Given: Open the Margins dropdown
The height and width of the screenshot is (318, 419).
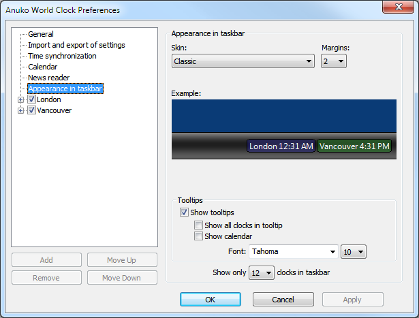Looking at the screenshot, I should pos(334,61).
